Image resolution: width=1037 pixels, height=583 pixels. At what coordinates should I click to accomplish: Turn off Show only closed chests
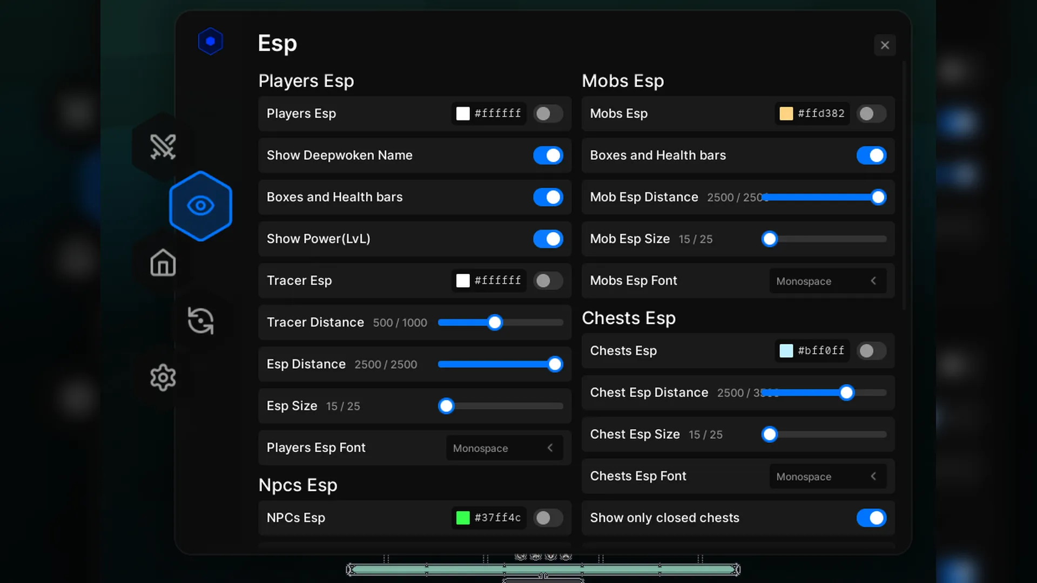click(x=871, y=518)
